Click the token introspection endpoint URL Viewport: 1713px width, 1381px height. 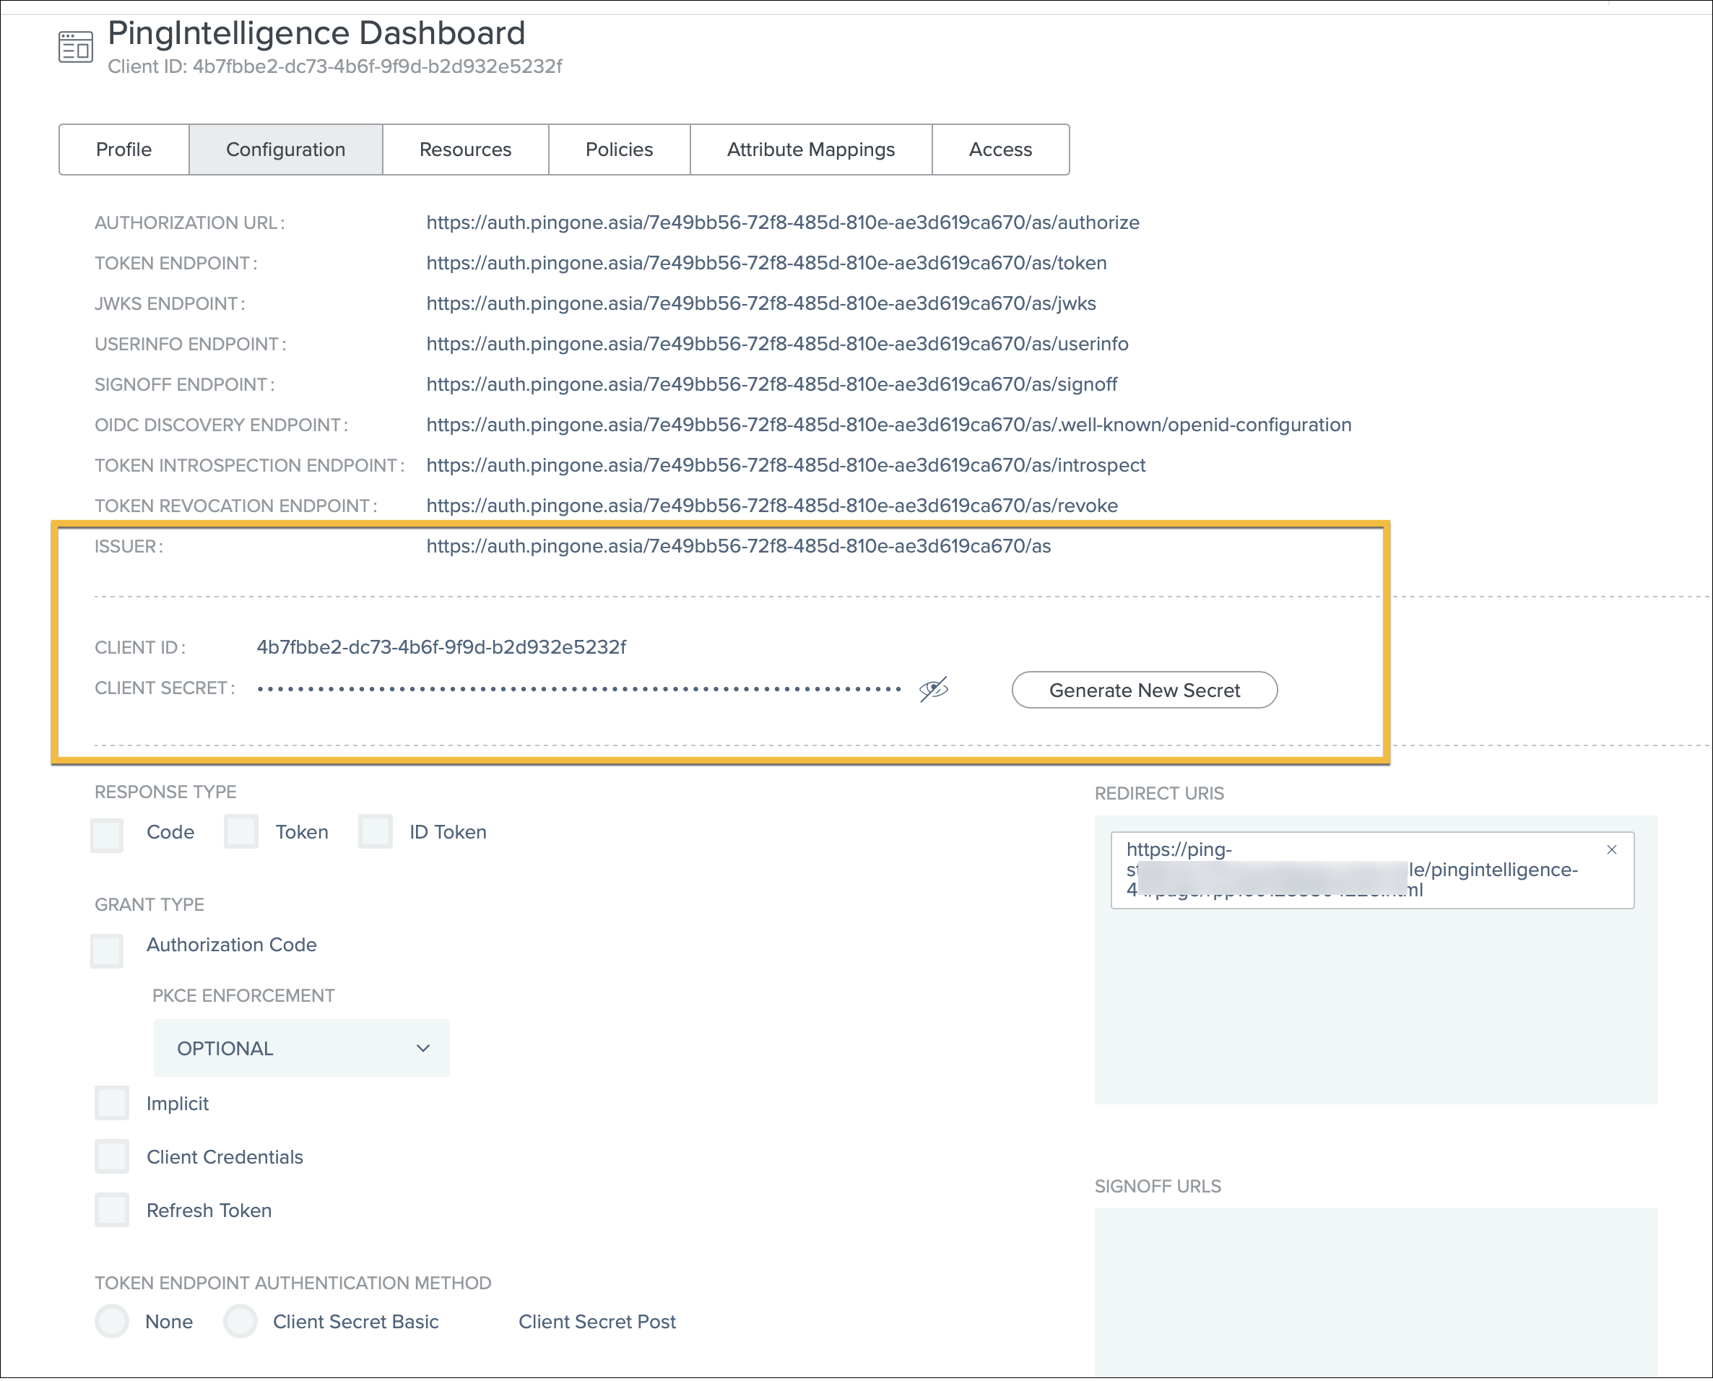786,465
